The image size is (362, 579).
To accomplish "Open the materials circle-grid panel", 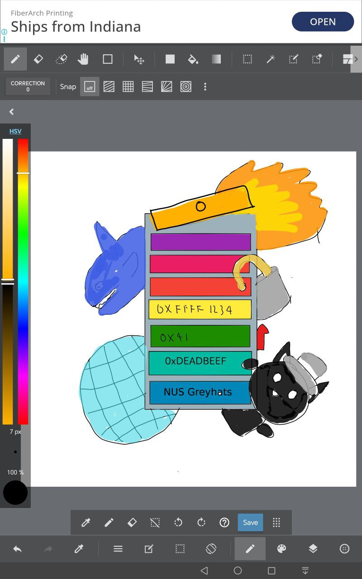I will [x=344, y=549].
